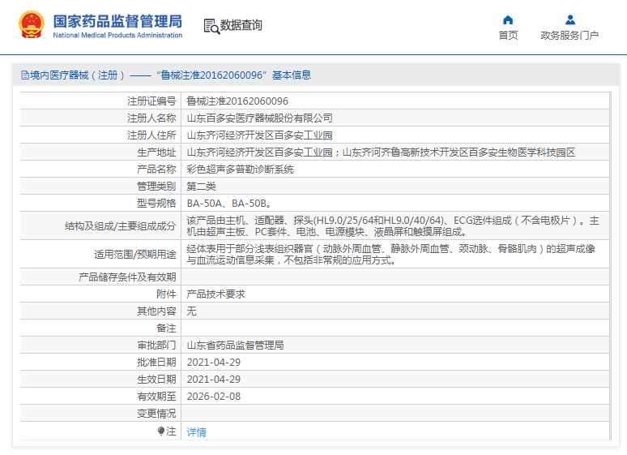Click 无 in 其他内容 row

pos(191,311)
